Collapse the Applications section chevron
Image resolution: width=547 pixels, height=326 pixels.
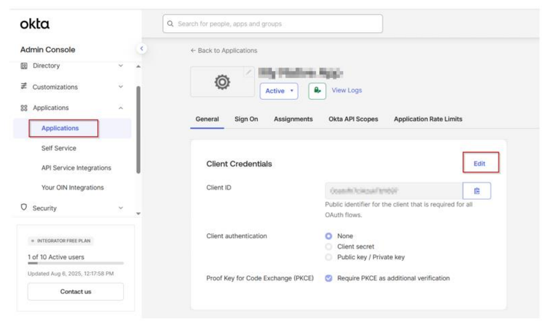(121, 108)
